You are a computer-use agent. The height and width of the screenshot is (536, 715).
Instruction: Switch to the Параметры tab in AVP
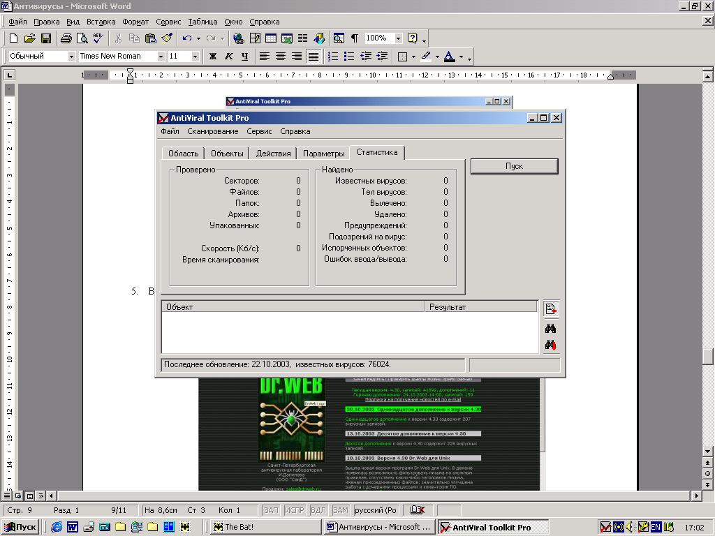click(324, 153)
